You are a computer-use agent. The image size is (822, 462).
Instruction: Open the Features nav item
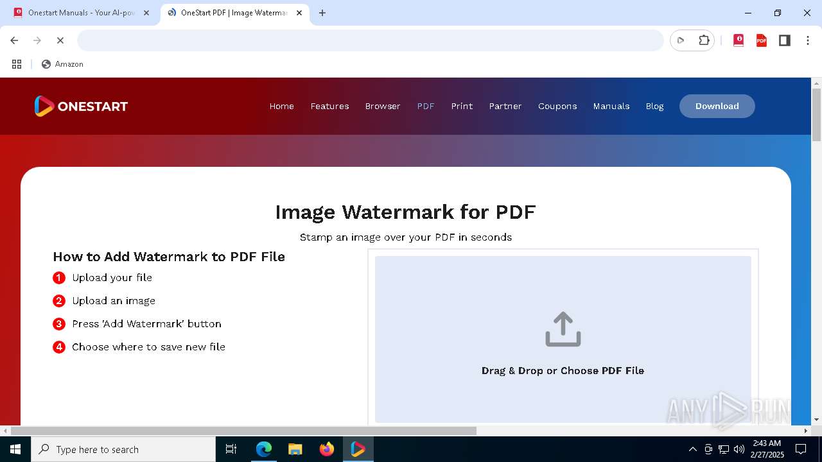coord(329,106)
